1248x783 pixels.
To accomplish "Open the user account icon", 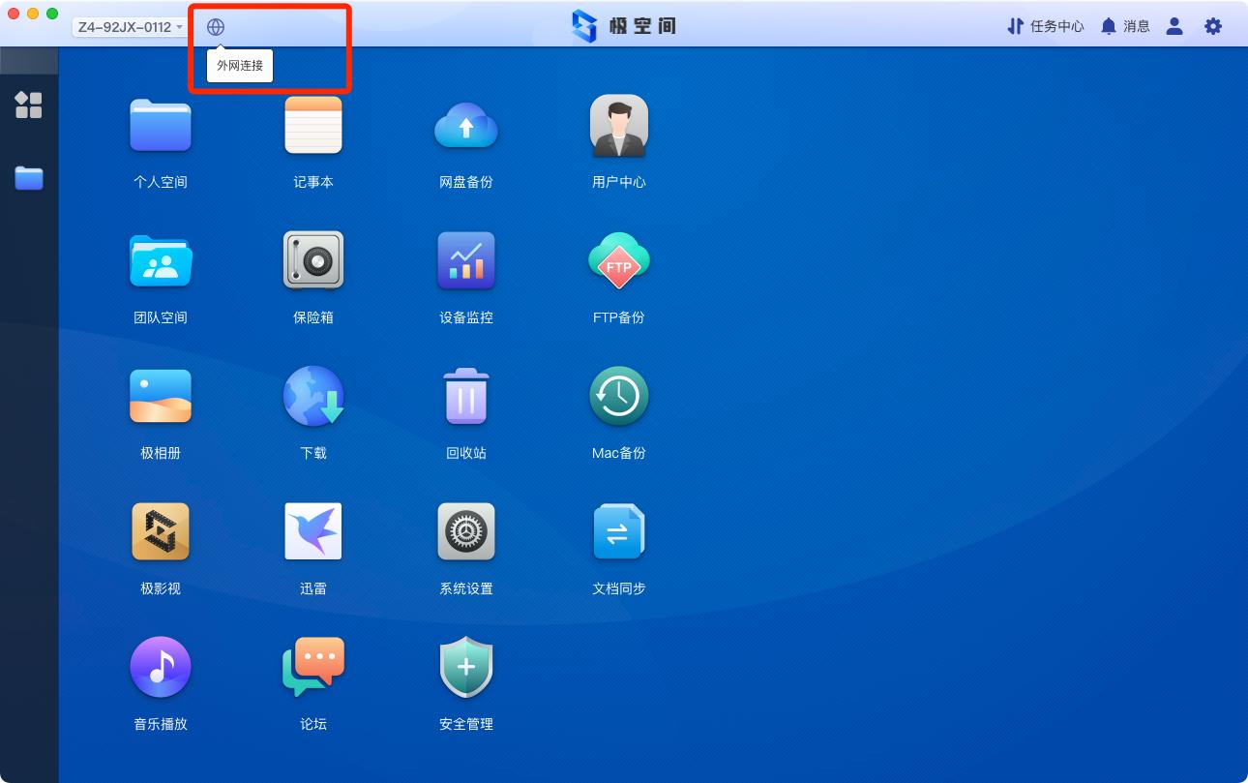I will pyautogui.click(x=1174, y=26).
